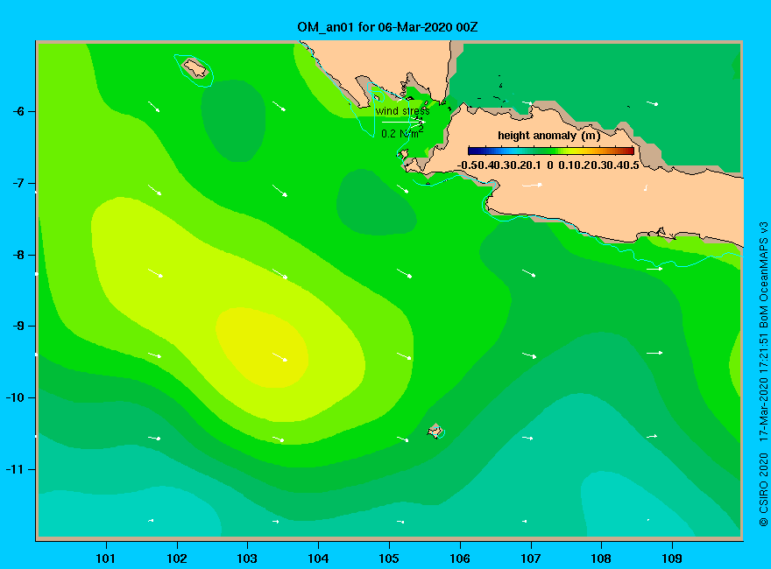Click the longitude label '103'
771x569 pixels.
[247, 558]
